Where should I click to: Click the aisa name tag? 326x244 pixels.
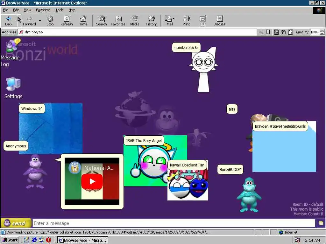coord(232,109)
